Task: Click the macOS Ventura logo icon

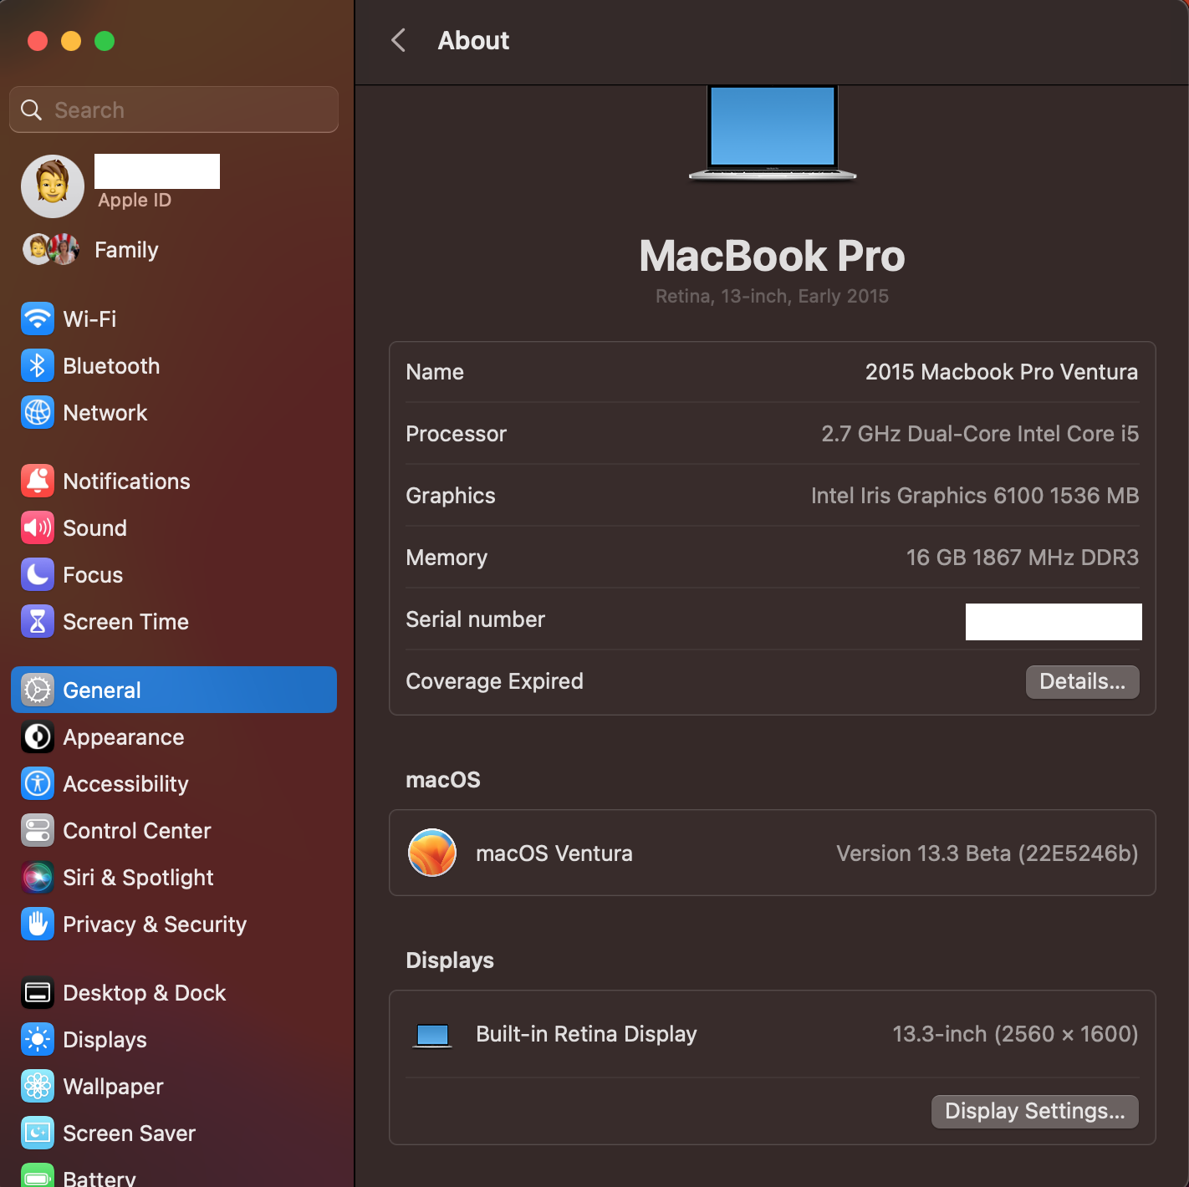Action: point(432,853)
